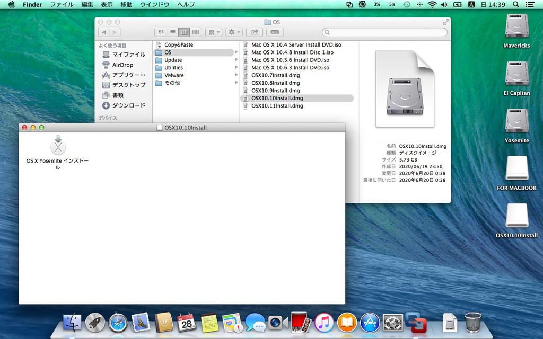Open volume control in menu bar
The height and width of the screenshot is (339, 543).
(x=444, y=4)
